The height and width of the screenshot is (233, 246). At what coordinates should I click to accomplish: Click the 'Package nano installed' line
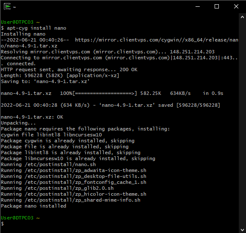coord(34,206)
